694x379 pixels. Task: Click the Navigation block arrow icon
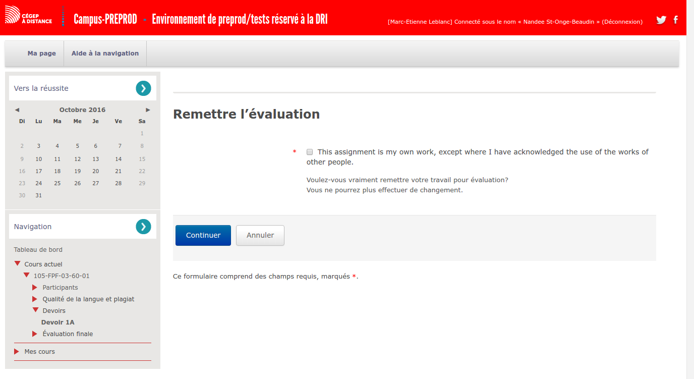[143, 227]
